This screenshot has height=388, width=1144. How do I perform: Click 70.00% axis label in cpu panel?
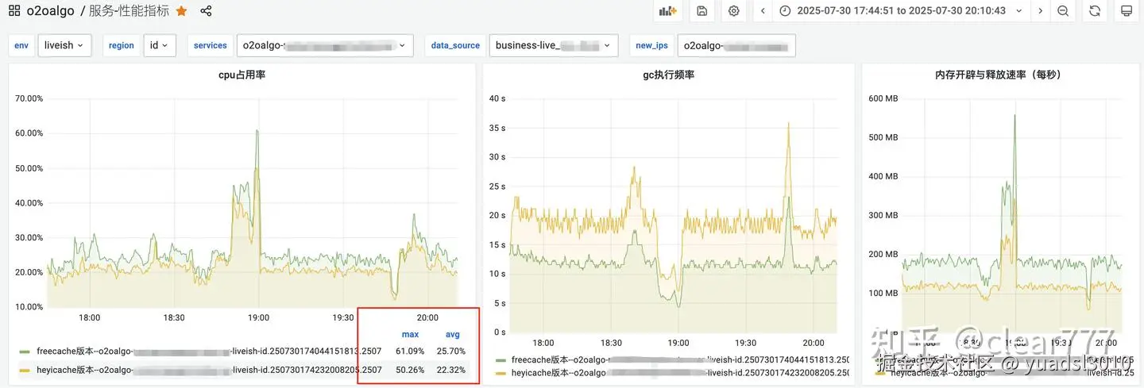[x=29, y=98]
